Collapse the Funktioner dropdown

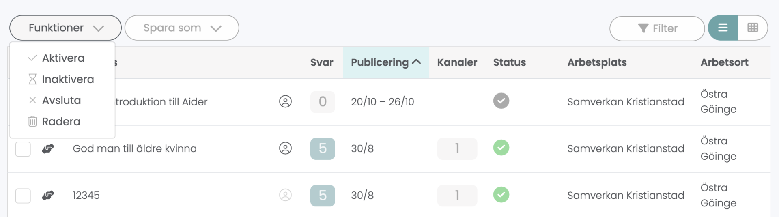coord(65,28)
